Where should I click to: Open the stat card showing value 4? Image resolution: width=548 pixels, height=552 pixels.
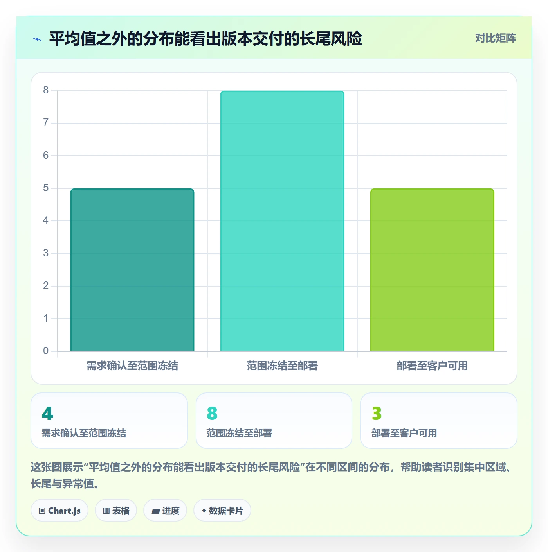point(109,421)
